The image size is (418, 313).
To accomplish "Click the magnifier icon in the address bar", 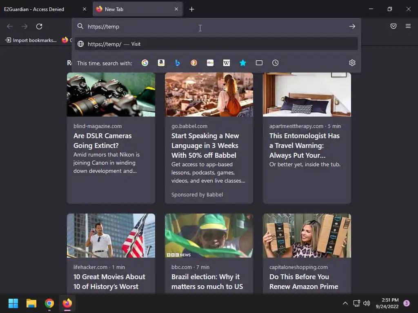I will [x=80, y=26].
